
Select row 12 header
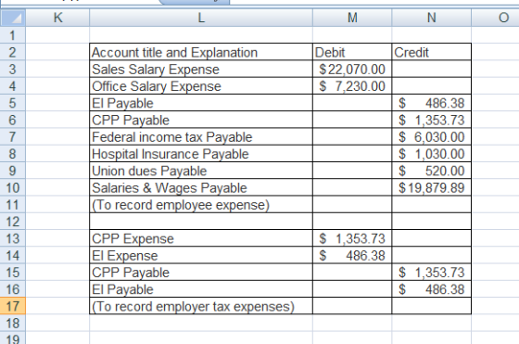(13, 222)
